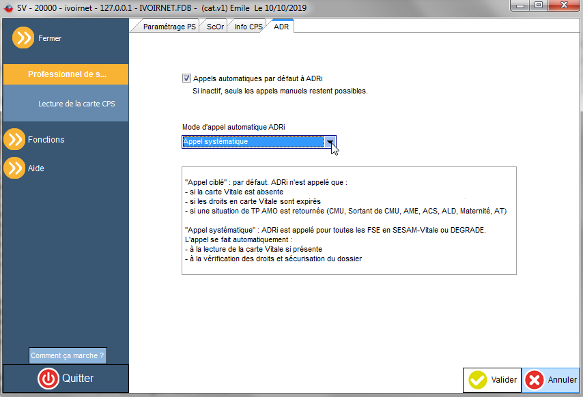The width and height of the screenshot is (583, 397).
Task: Click the red cross Annuler icon
Action: tap(535, 380)
